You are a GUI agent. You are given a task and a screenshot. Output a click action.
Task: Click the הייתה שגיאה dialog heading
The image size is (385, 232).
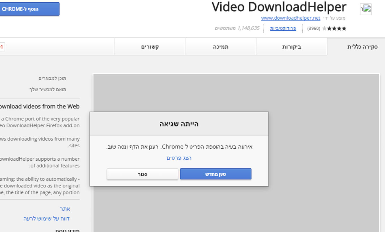[x=179, y=124]
